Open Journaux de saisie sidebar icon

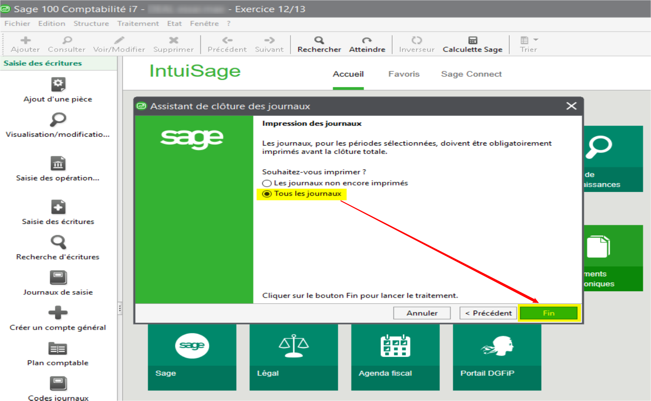coord(58,278)
